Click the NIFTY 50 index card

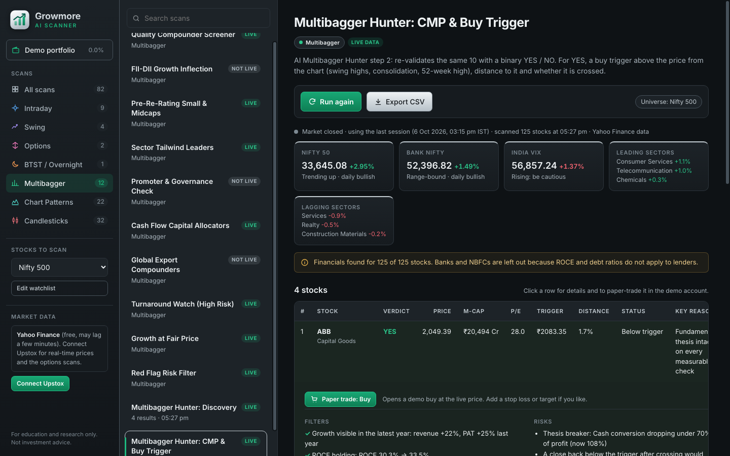tap(344, 166)
